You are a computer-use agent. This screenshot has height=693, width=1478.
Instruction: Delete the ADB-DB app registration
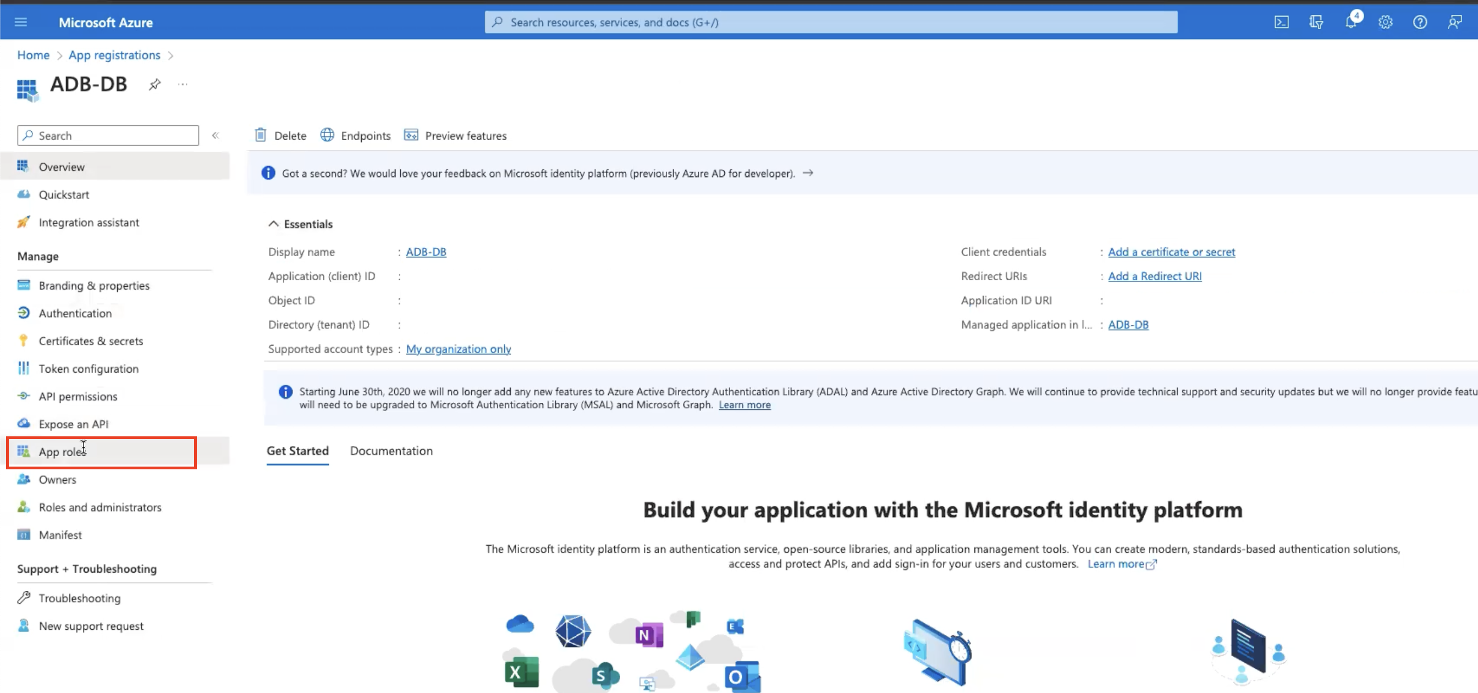click(x=280, y=135)
